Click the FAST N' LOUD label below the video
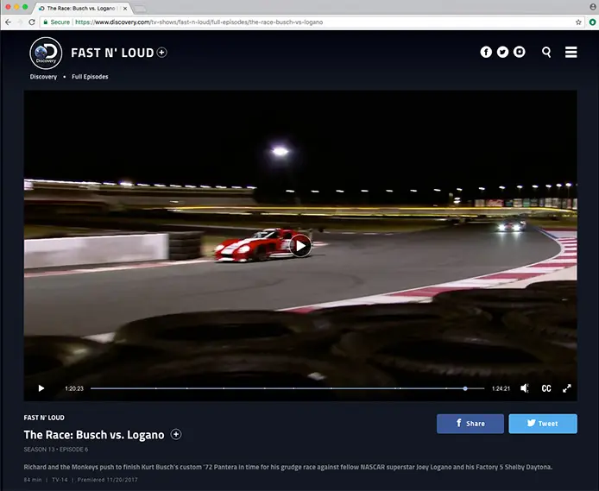 pos(44,418)
